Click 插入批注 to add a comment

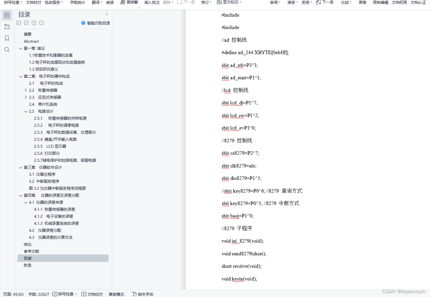click(152, 2)
